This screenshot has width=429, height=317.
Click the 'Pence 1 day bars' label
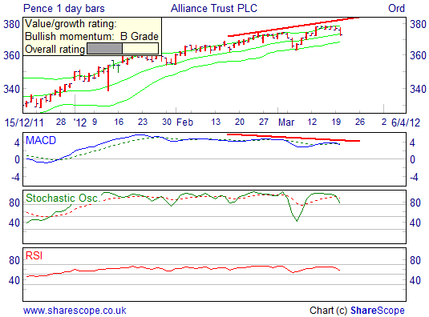pos(63,9)
